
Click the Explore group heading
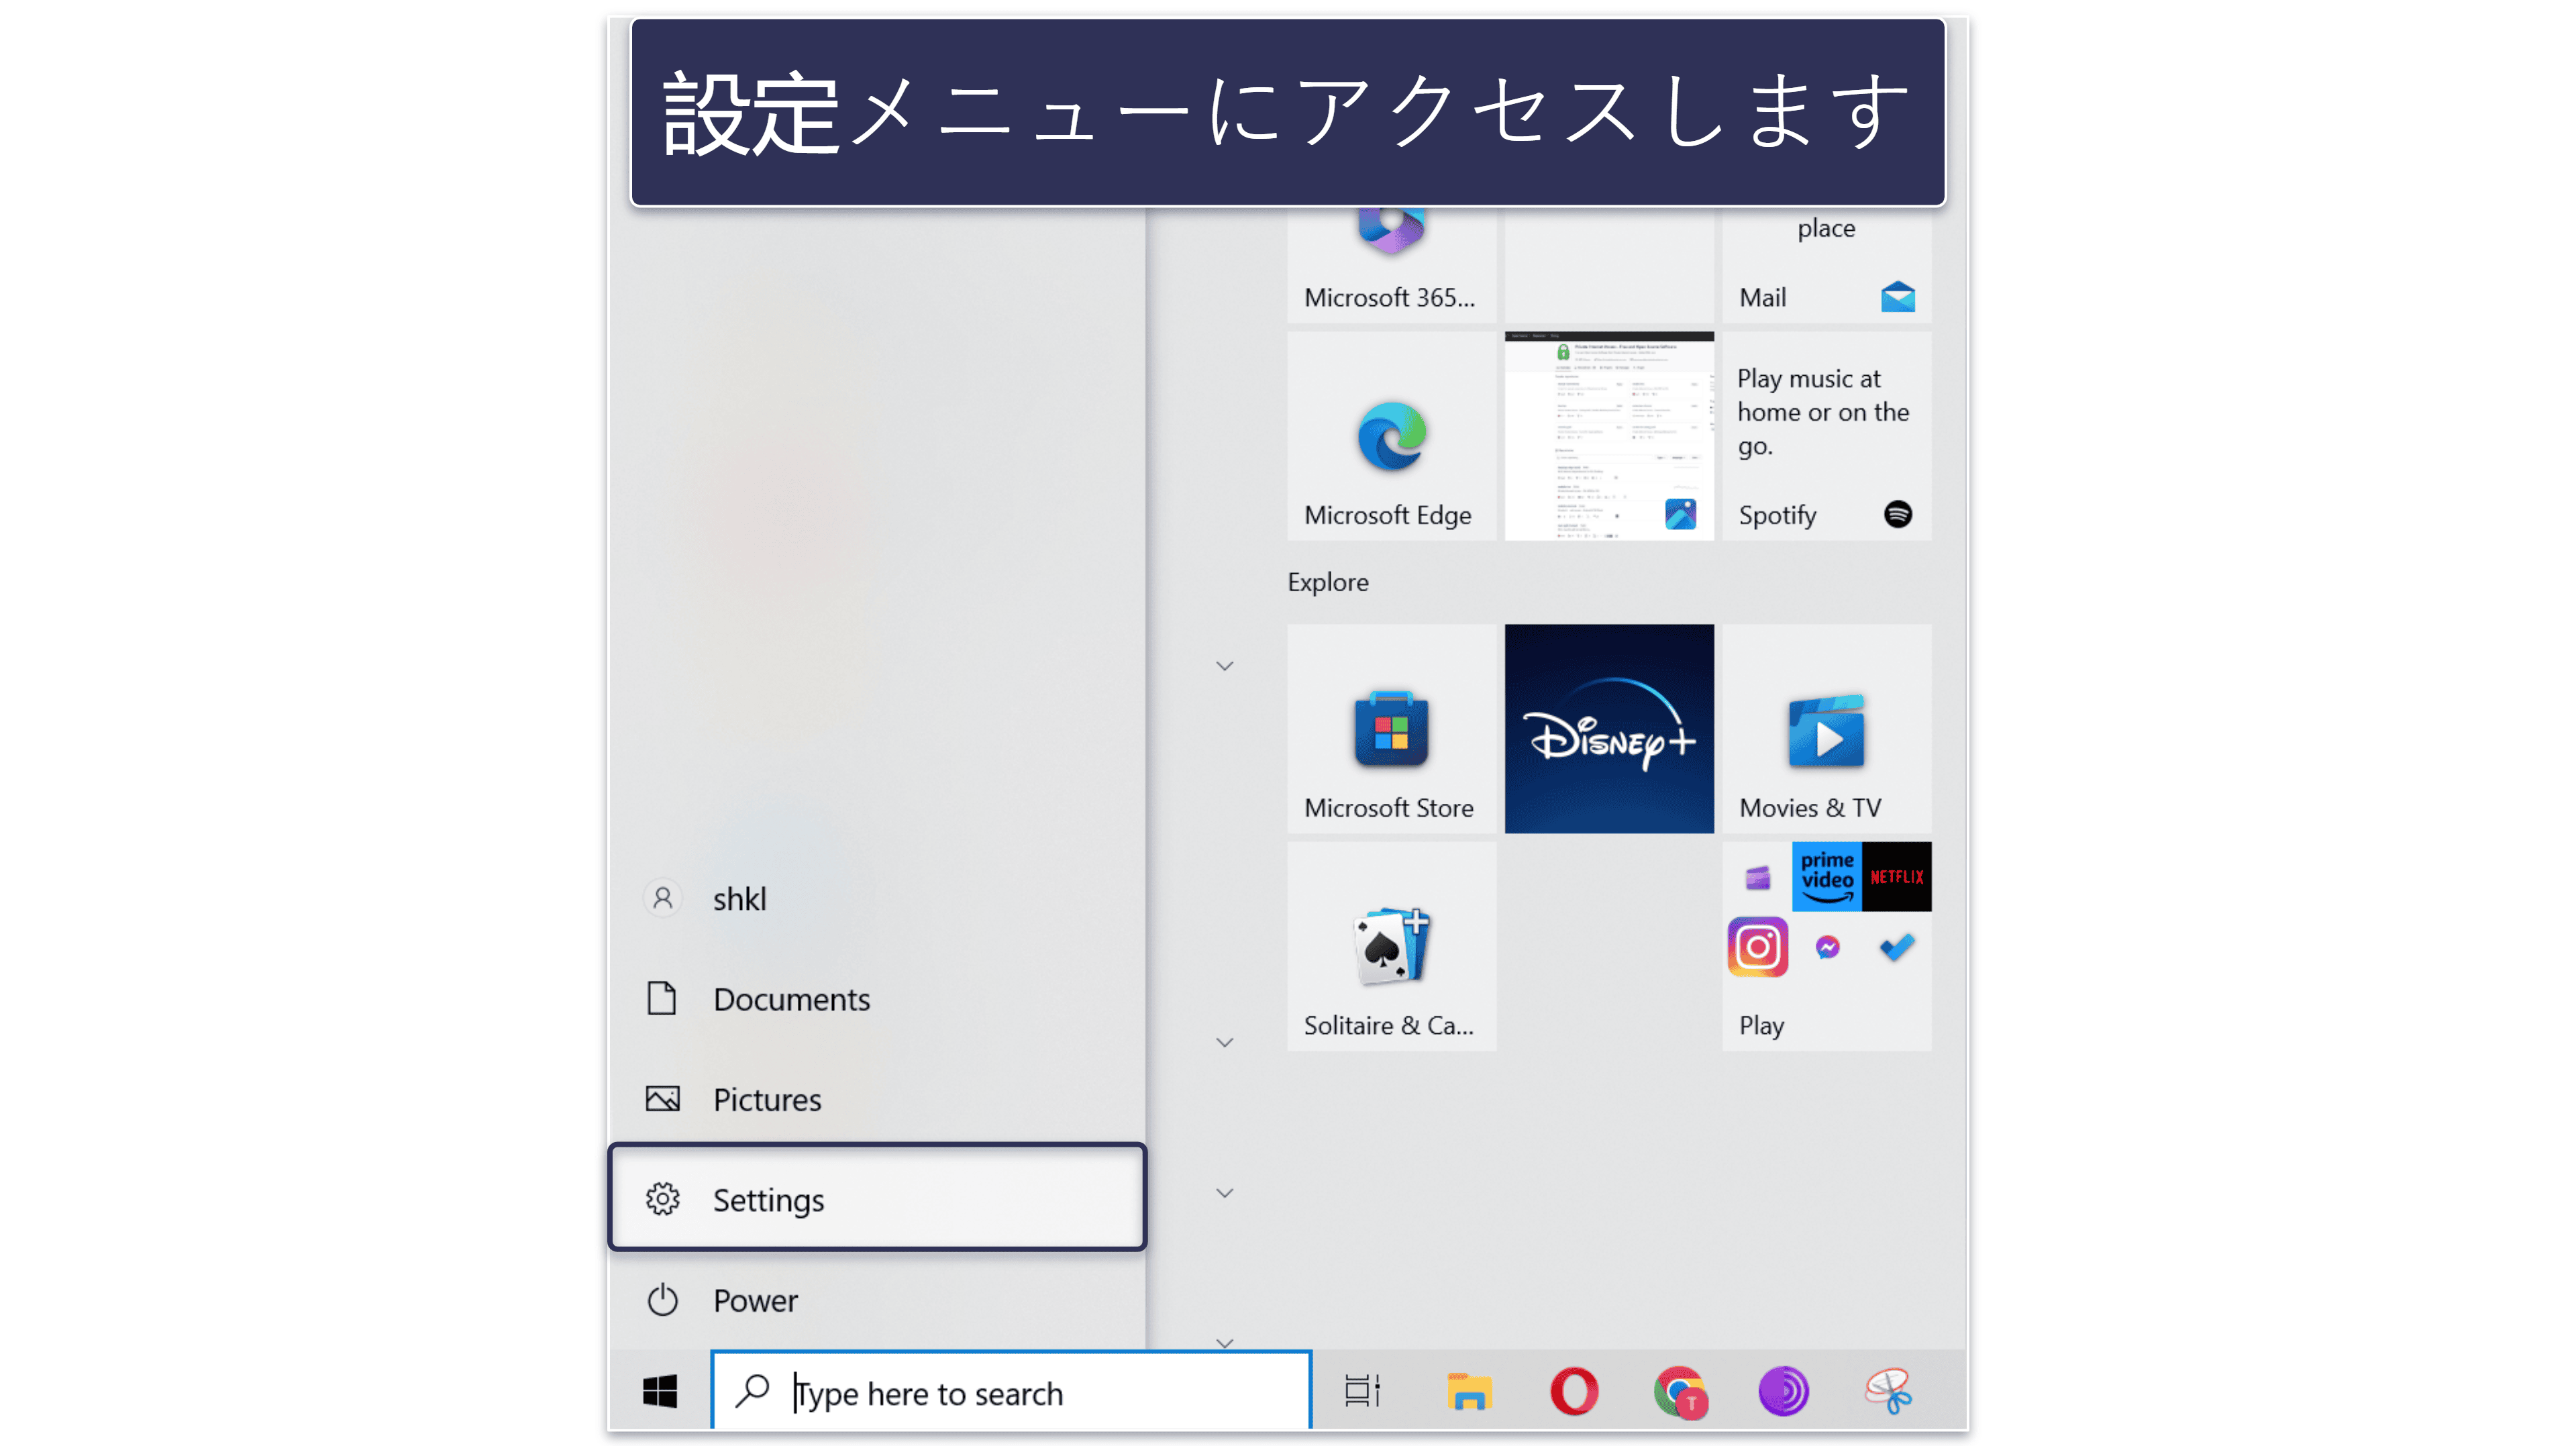1327,582
